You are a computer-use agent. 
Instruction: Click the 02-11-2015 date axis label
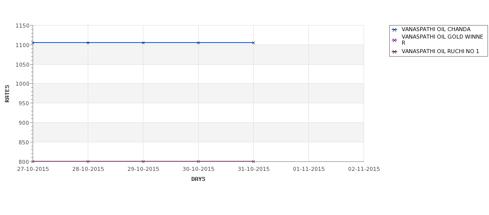(x=364, y=169)
